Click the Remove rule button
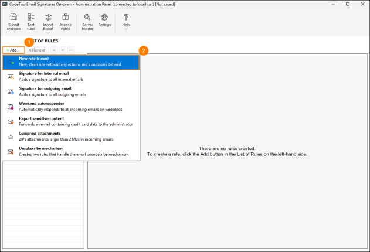Screen dimensions: 370x252 37,50
